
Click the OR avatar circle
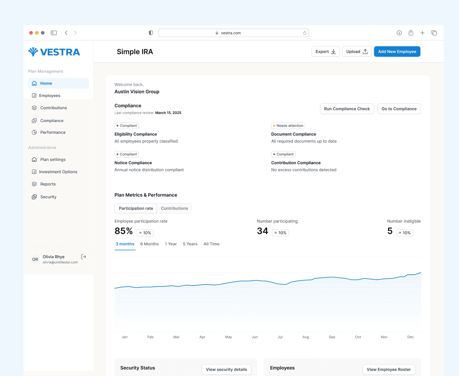(x=35, y=259)
